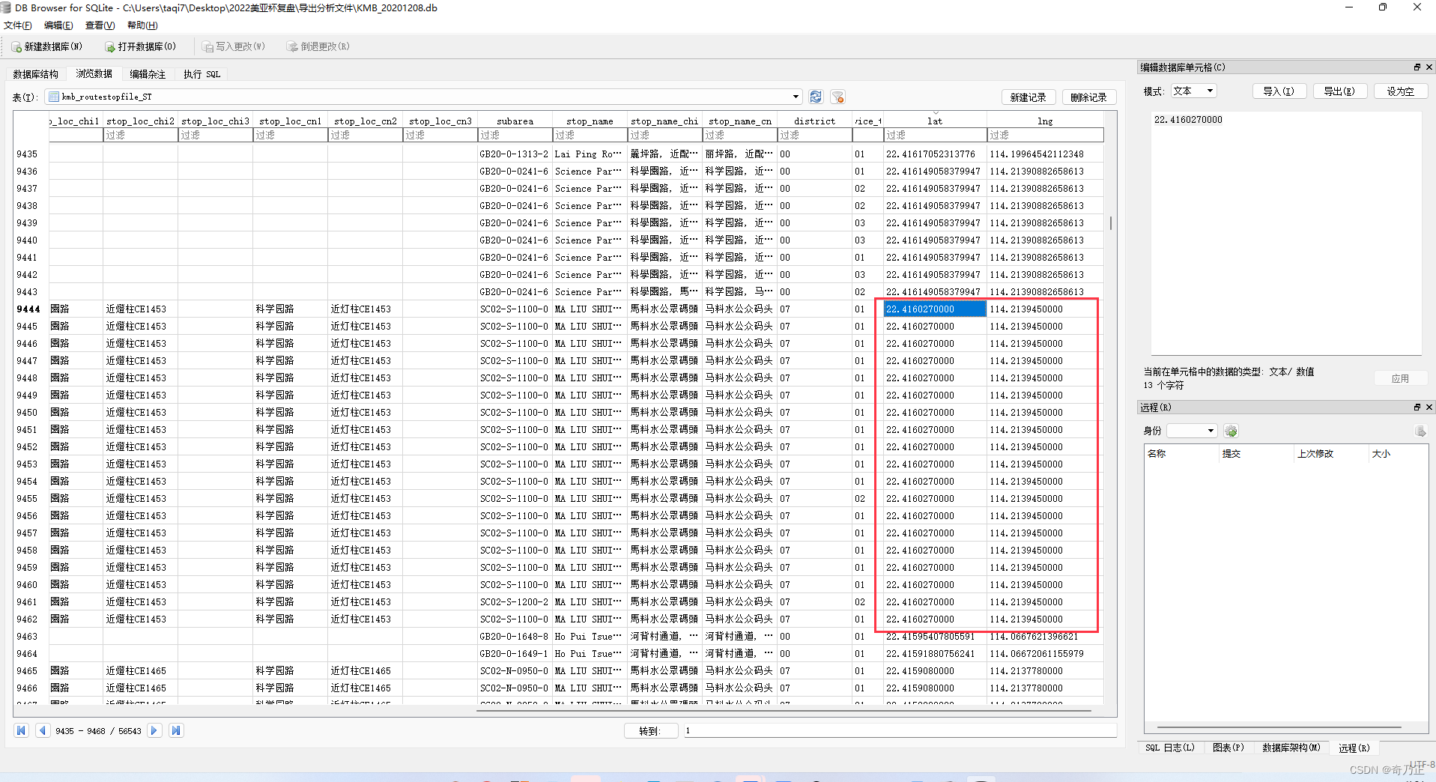This screenshot has height=782, width=1436.
Task: Open the 模式 mode dropdown
Action: (1194, 91)
